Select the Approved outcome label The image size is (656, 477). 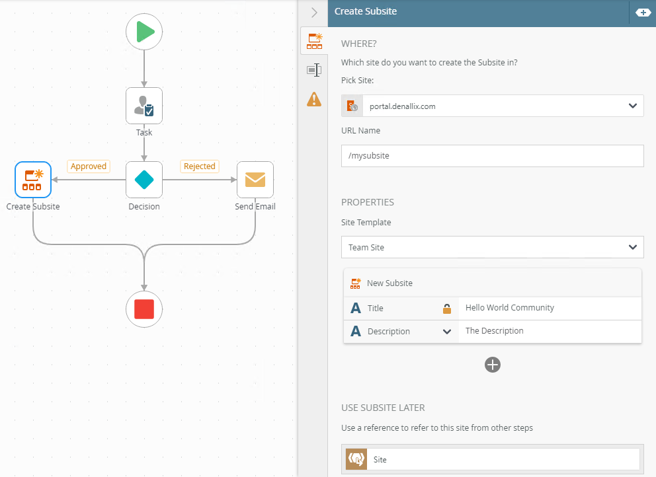pos(89,166)
